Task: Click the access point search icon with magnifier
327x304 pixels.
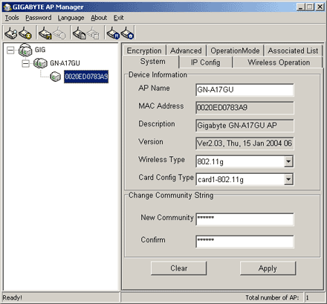Action: click(11, 33)
